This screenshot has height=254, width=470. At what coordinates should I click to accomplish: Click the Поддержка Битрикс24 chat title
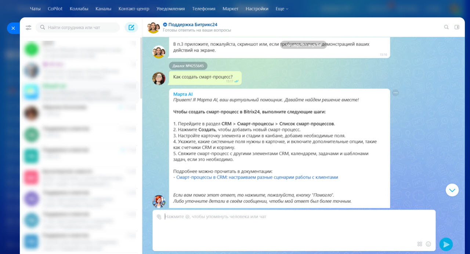pyautogui.click(x=193, y=25)
